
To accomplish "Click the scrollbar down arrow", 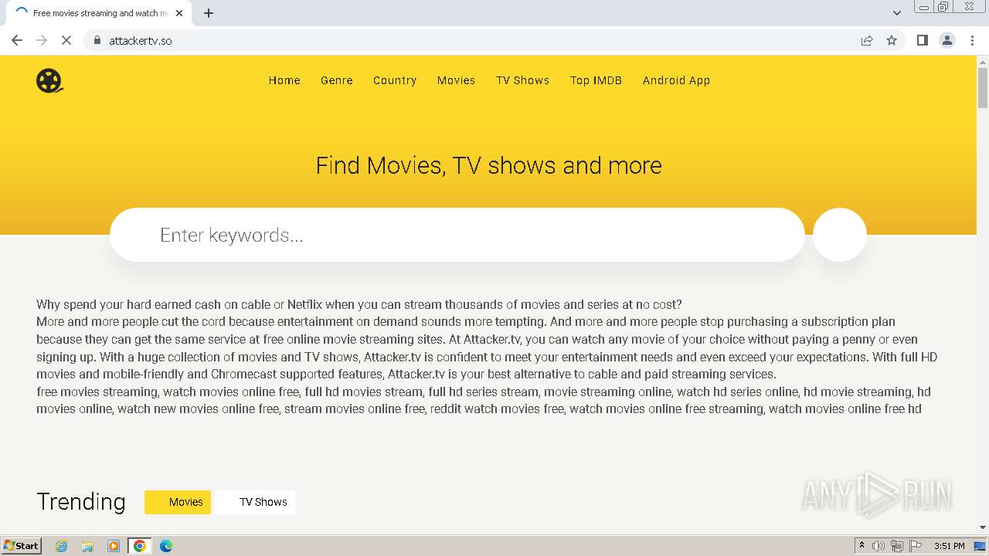I will [x=983, y=527].
